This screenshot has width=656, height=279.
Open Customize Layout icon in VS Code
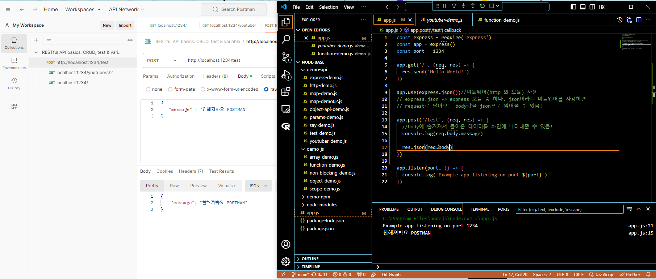(x=602, y=7)
